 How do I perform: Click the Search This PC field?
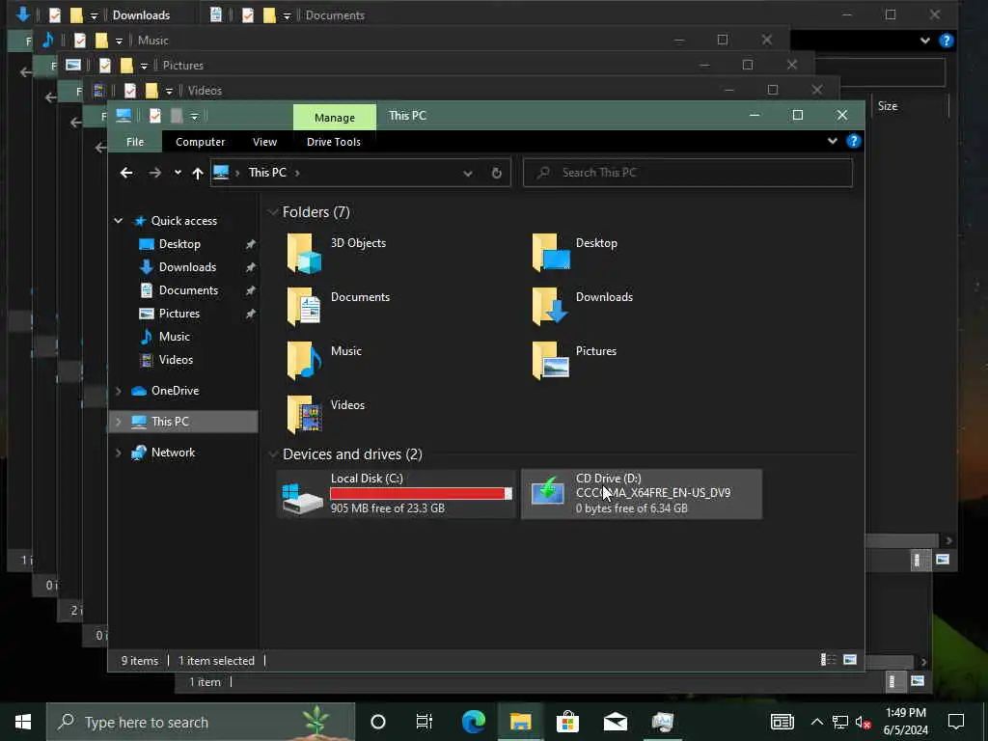687,173
